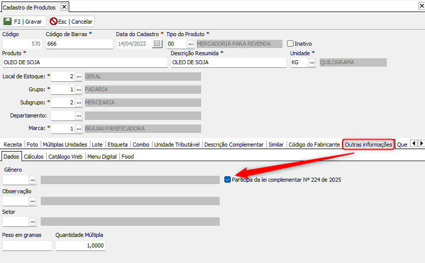Image resolution: width=425 pixels, height=263 pixels.
Task: Switch to the Unidade Tributável tab
Action: pyautogui.click(x=177, y=145)
